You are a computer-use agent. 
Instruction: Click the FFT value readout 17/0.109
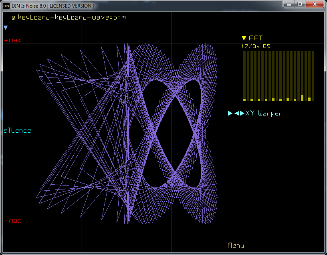click(x=256, y=46)
